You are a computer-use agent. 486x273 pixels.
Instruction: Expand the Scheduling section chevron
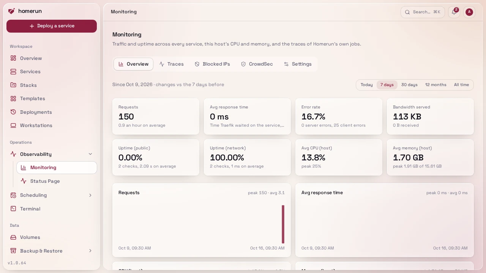click(90, 195)
